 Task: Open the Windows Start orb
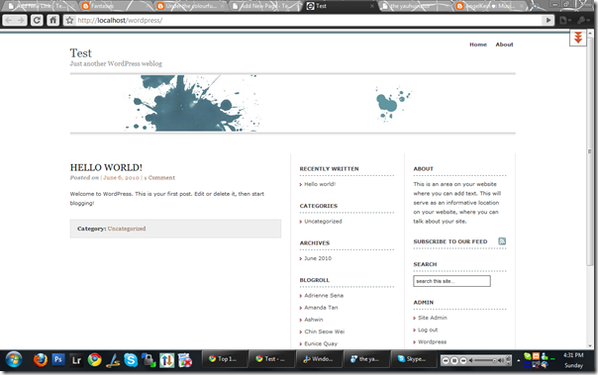pyautogui.click(x=14, y=359)
